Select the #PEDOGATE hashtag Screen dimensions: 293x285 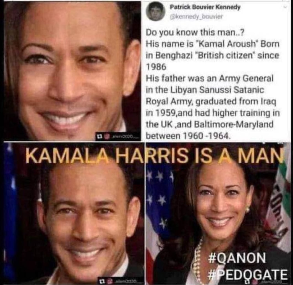[x=248, y=274]
